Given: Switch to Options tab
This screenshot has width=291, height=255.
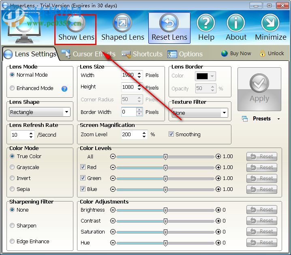Looking at the screenshot, I should click(x=185, y=54).
